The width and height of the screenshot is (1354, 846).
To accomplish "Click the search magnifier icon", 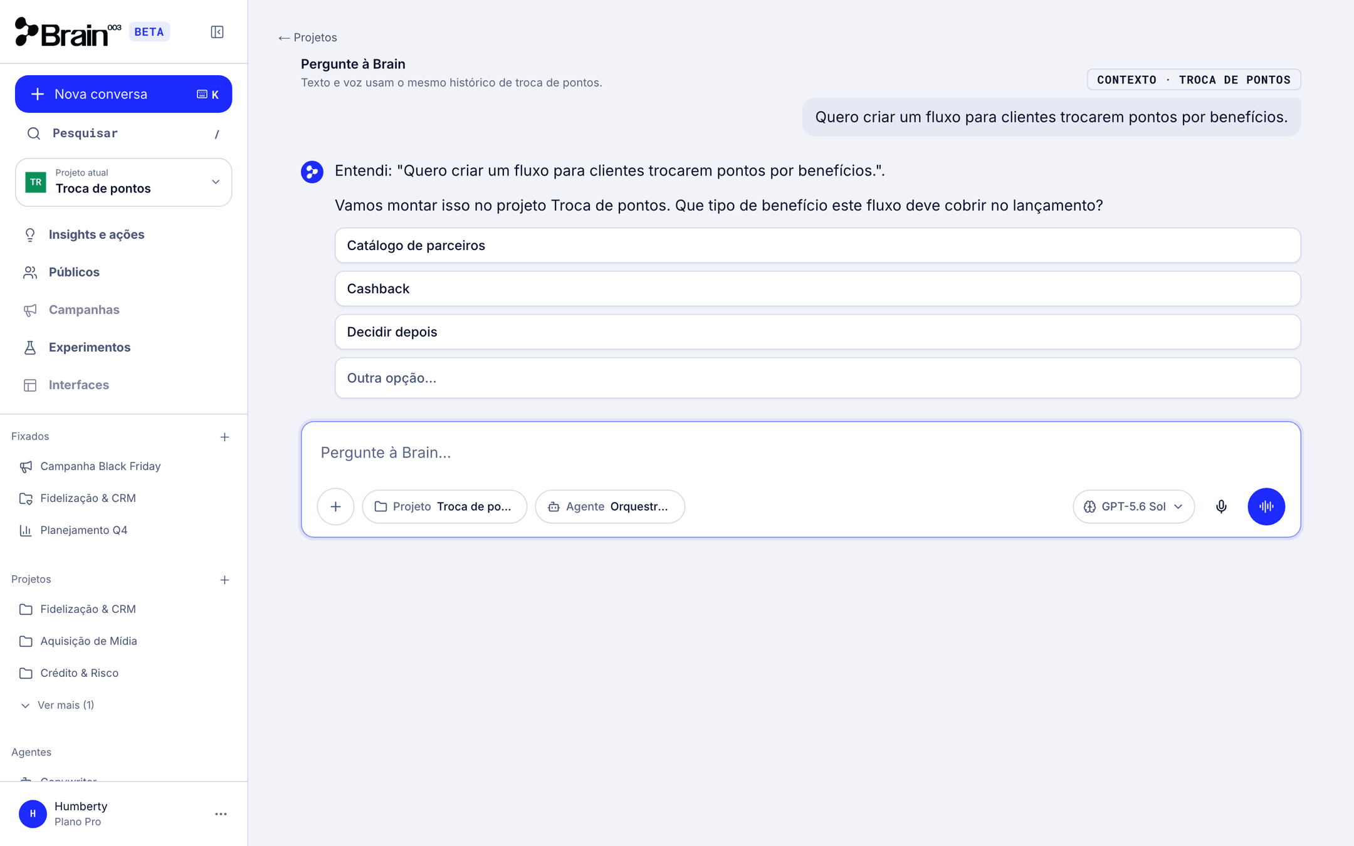I will (x=34, y=133).
